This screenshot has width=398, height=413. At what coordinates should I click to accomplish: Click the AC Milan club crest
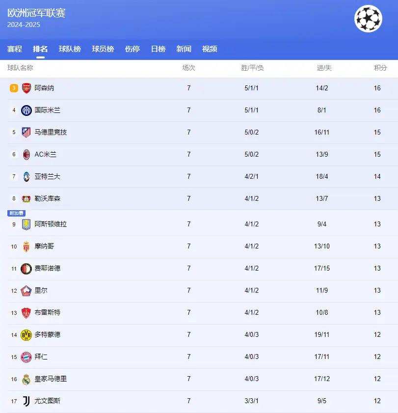[x=27, y=155]
